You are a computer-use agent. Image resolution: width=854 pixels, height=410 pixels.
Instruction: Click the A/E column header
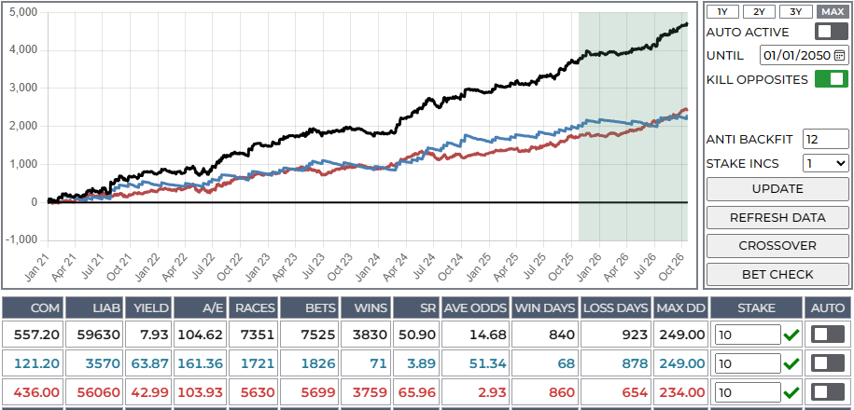click(201, 307)
